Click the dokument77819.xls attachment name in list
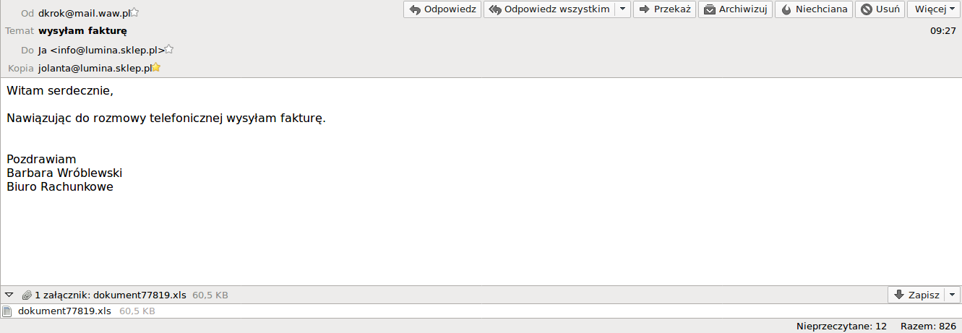Image resolution: width=962 pixels, height=333 pixels. 64,311
